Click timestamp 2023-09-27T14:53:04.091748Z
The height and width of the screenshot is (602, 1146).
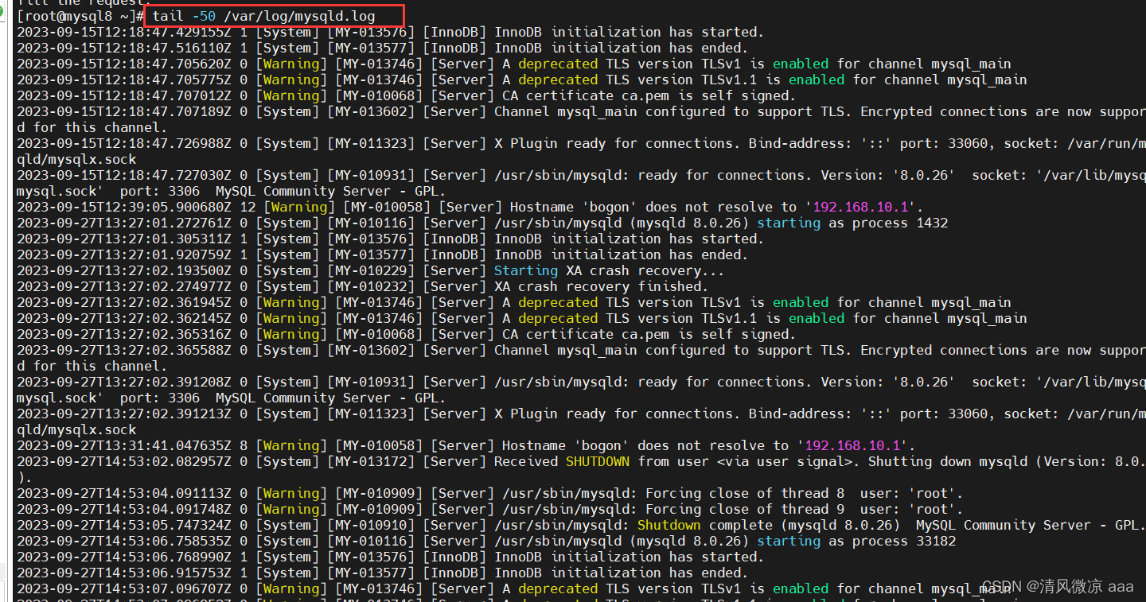click(x=124, y=509)
